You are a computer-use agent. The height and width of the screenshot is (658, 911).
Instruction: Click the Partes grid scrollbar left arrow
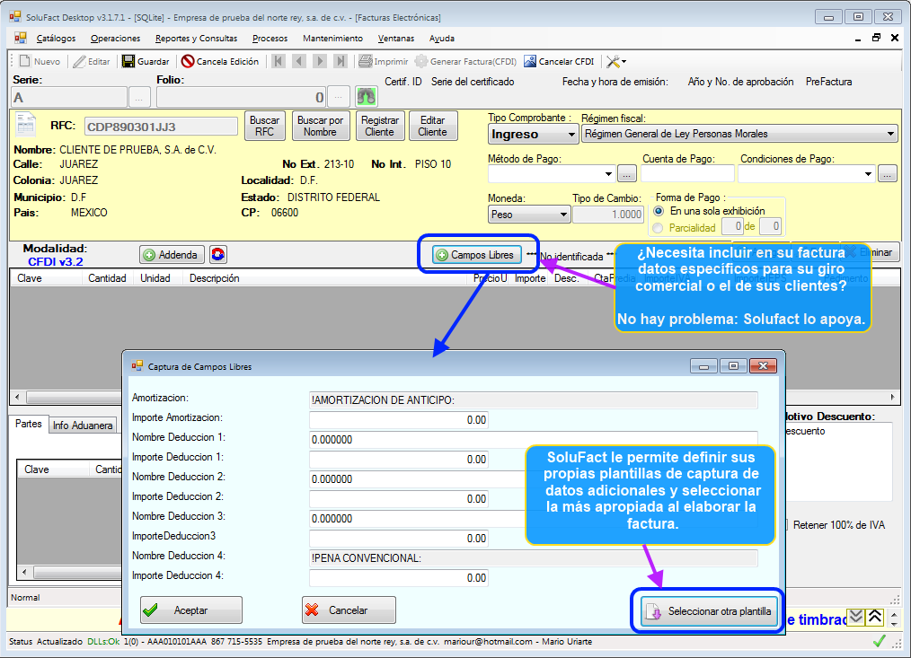coord(24,572)
